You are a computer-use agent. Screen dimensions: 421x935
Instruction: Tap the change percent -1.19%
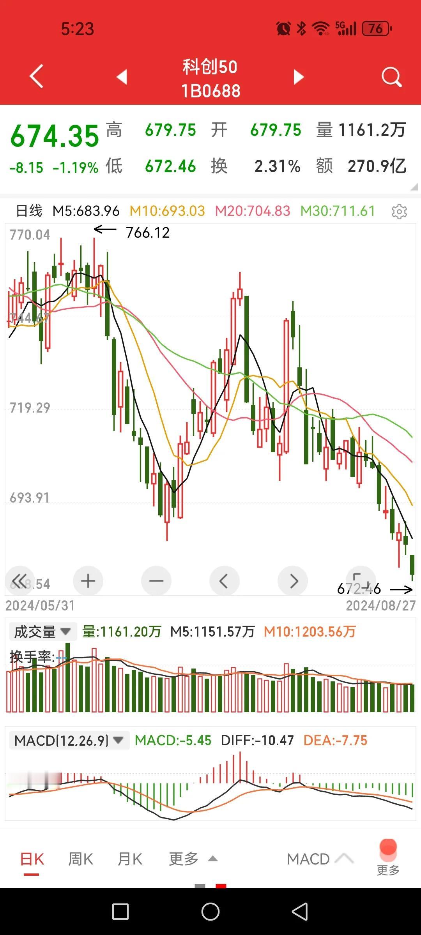click(76, 168)
